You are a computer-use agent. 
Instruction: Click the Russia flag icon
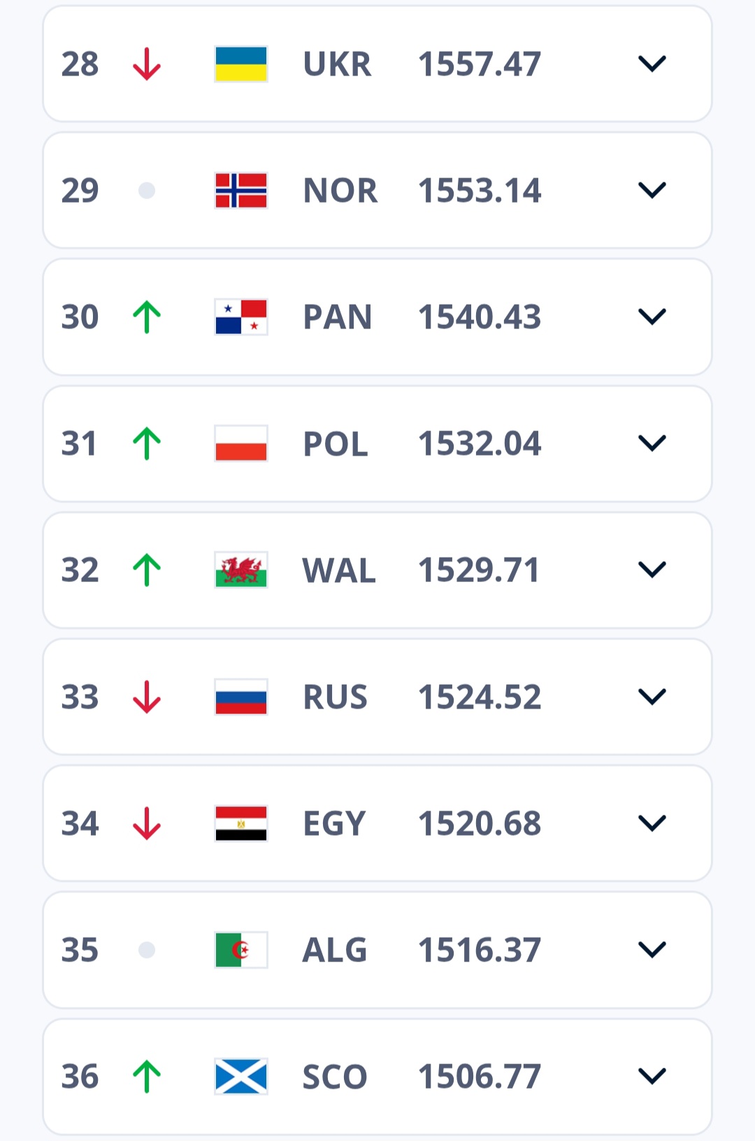(x=241, y=697)
